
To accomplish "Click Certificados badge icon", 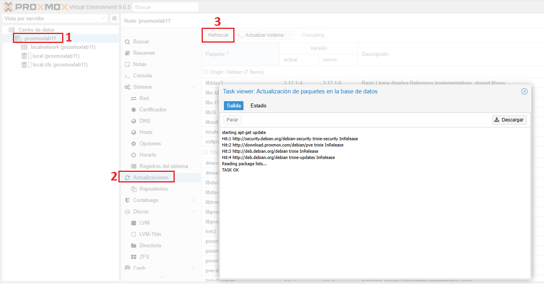I will pyautogui.click(x=134, y=109).
